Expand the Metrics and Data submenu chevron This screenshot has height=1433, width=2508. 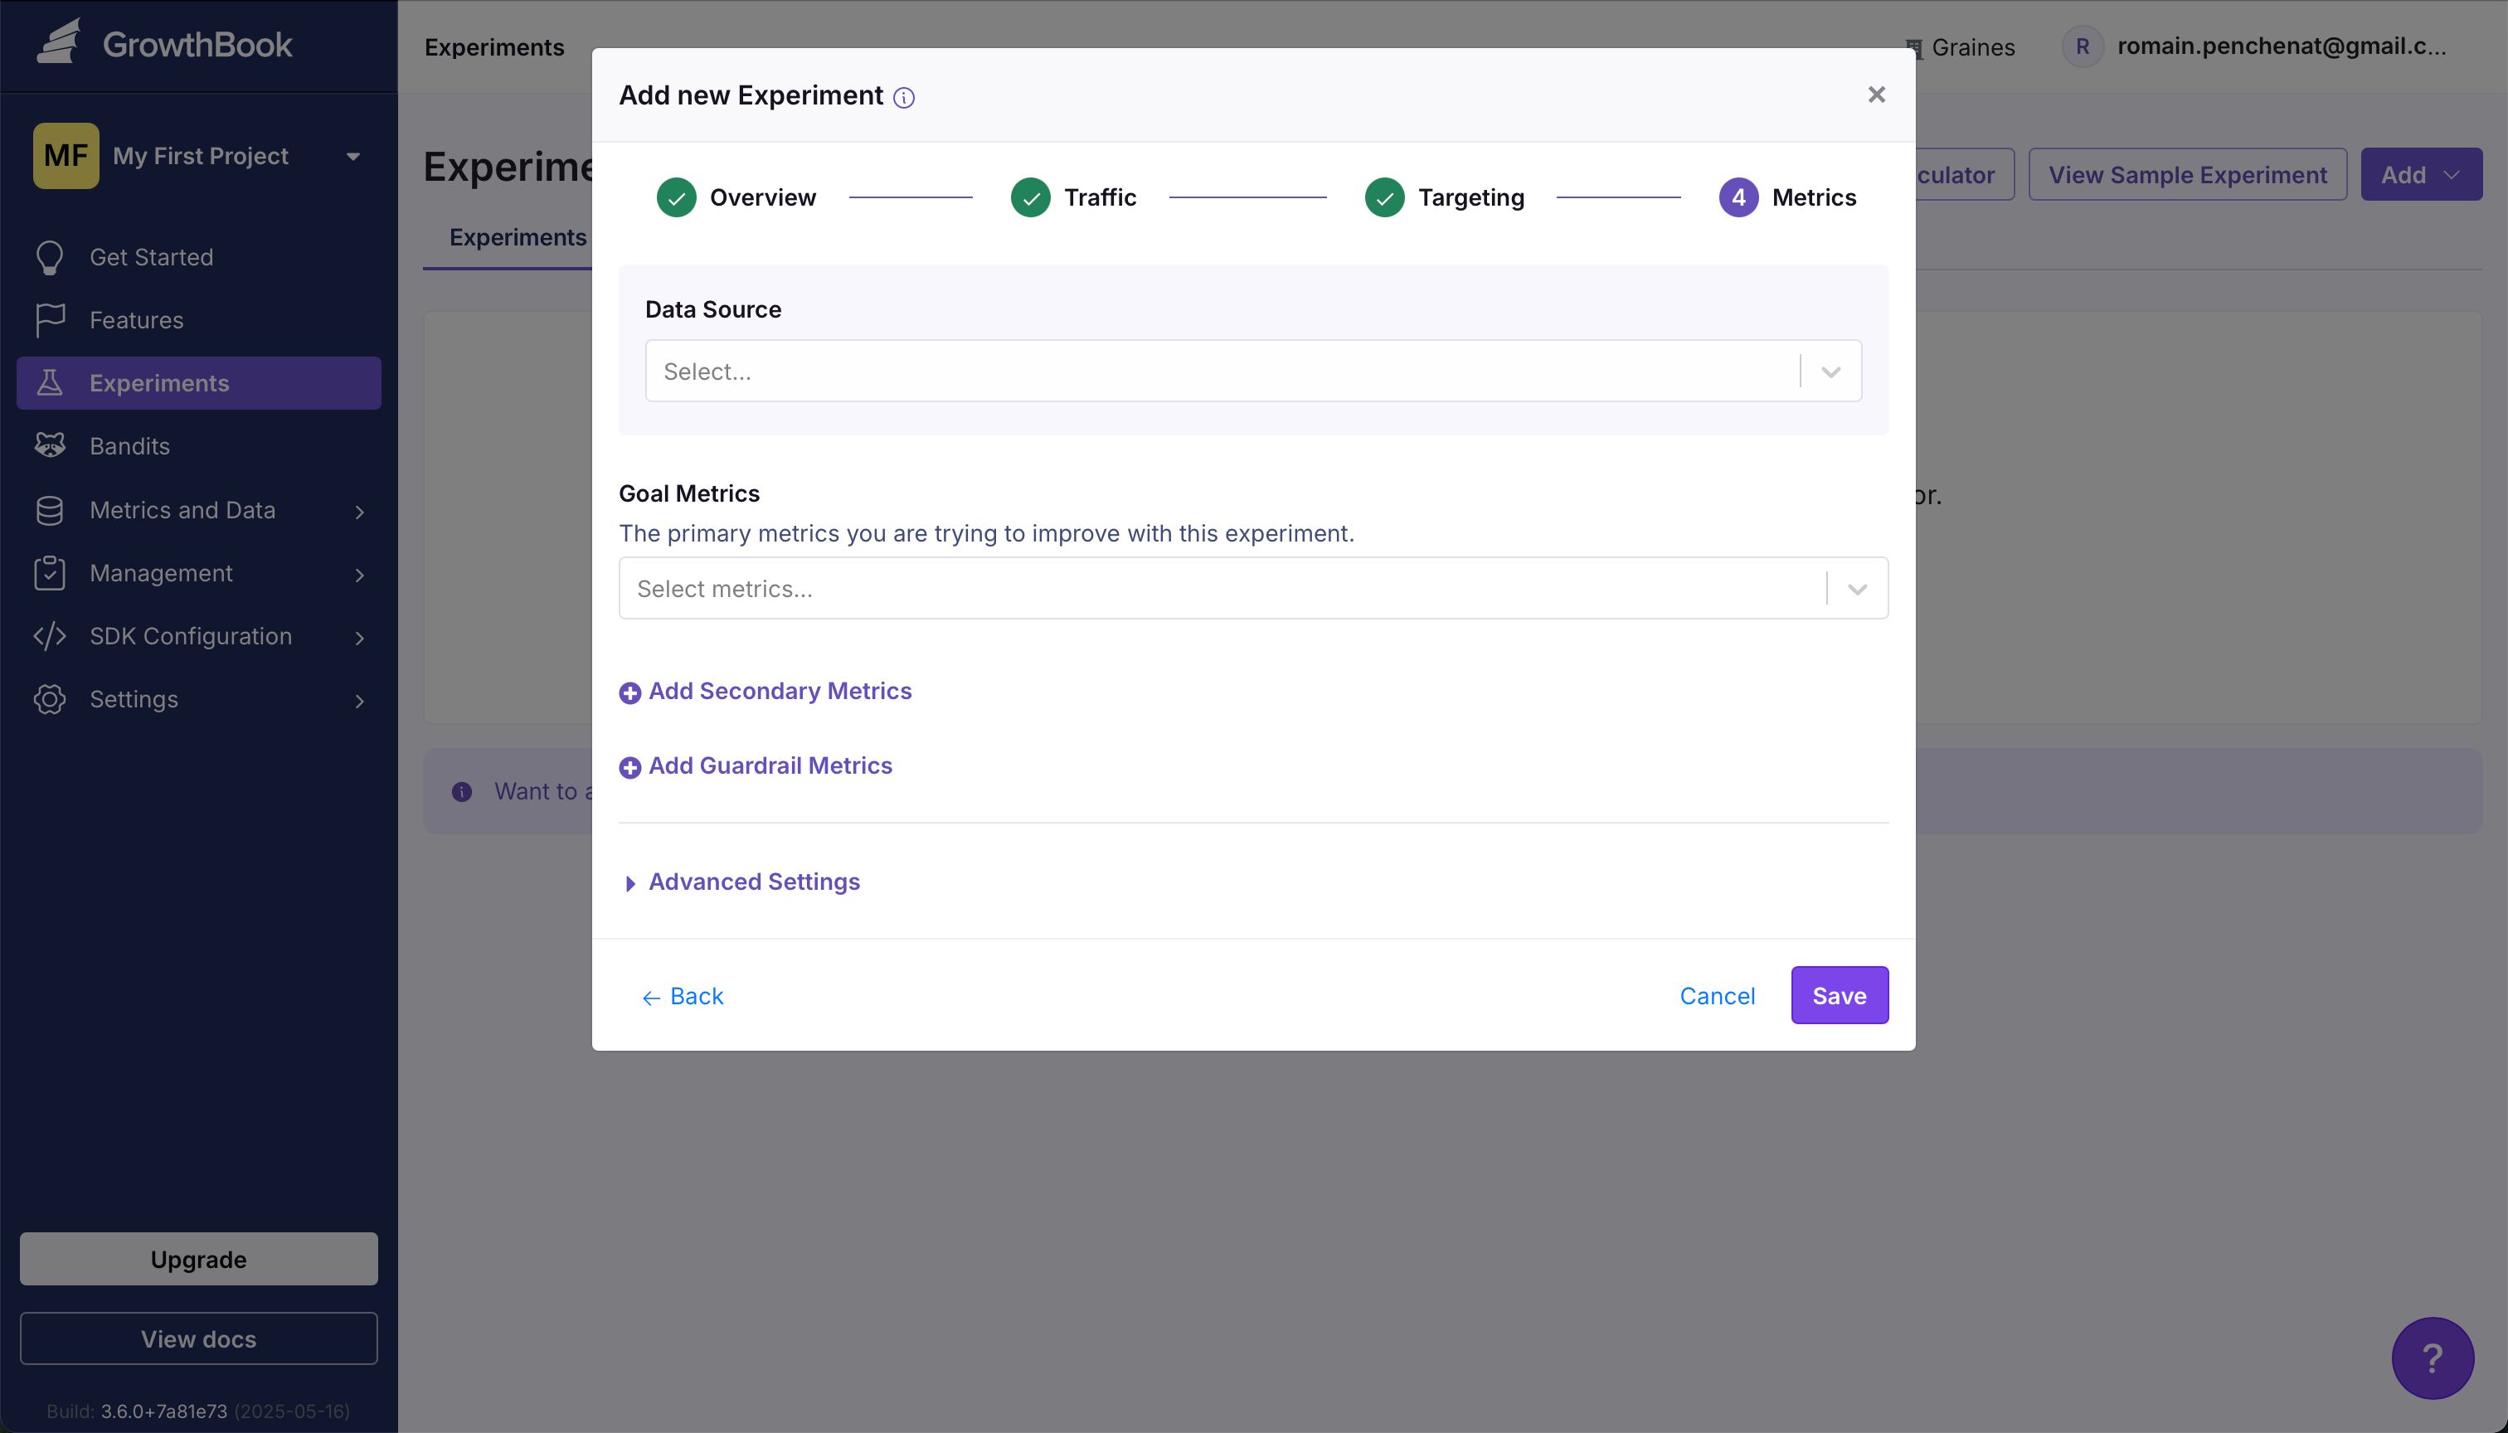click(359, 512)
